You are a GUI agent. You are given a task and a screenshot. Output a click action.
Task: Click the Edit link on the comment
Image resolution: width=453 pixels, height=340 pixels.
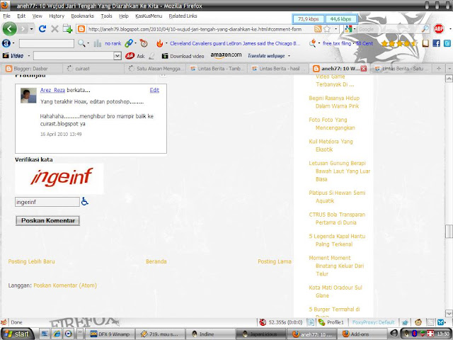point(154,90)
